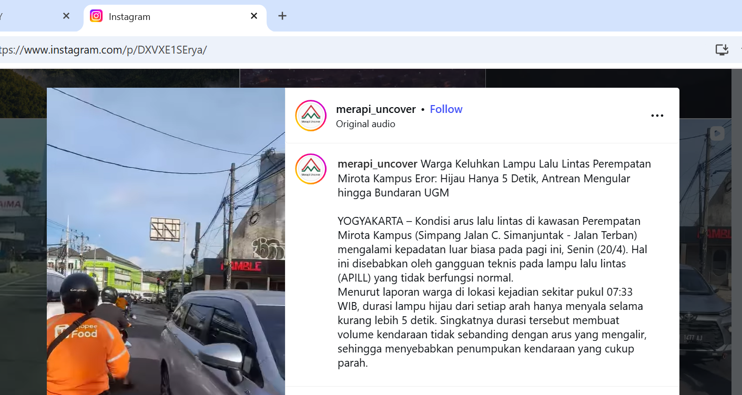
Task: Follow the merapi_uncover account
Action: tap(446, 109)
